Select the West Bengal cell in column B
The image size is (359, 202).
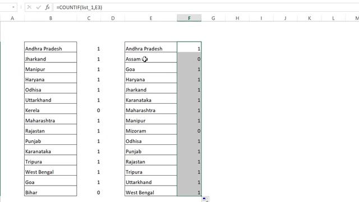click(50, 171)
